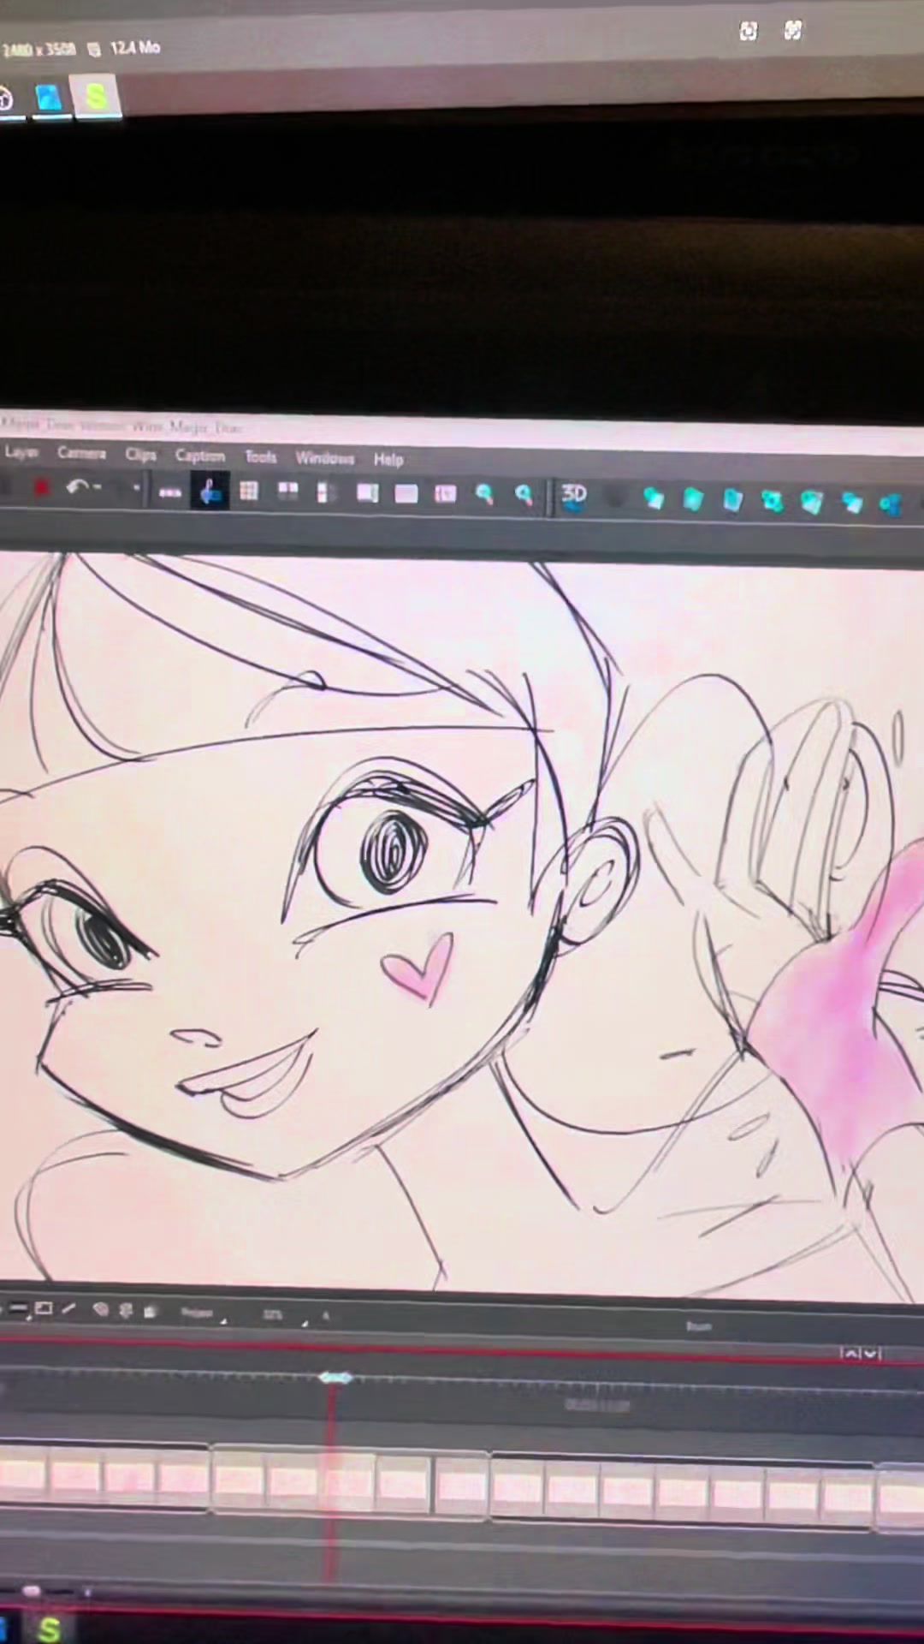Click the green S app icon at top
Viewport: 924px width, 1644px height.
(x=95, y=96)
